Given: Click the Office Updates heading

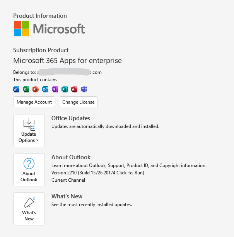Looking at the screenshot, I should [71, 118].
